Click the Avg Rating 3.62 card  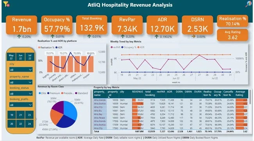[233, 35]
